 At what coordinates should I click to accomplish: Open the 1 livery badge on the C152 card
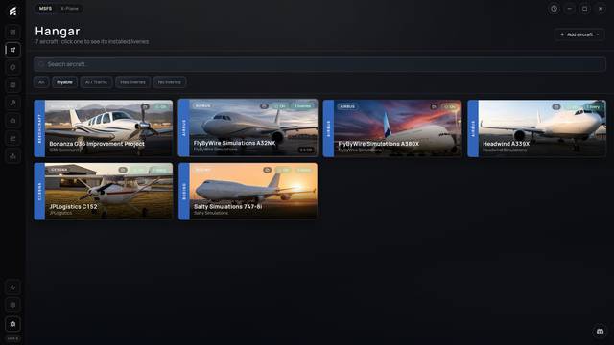pos(159,170)
